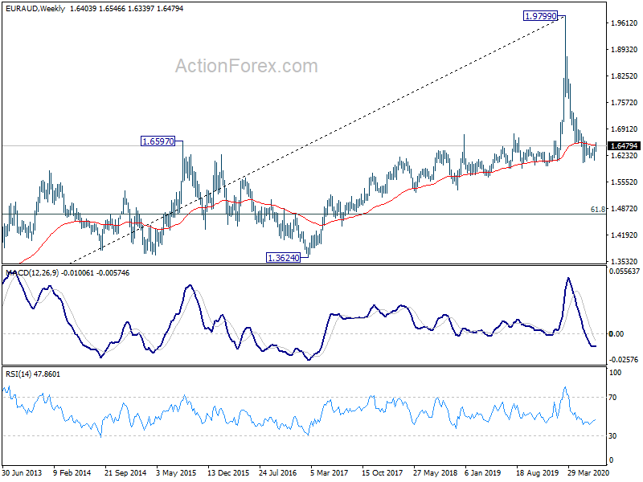Click the 5 Mar 2017 date marker
Image resolution: width=643 pixels, height=482 pixels.
coord(329,472)
